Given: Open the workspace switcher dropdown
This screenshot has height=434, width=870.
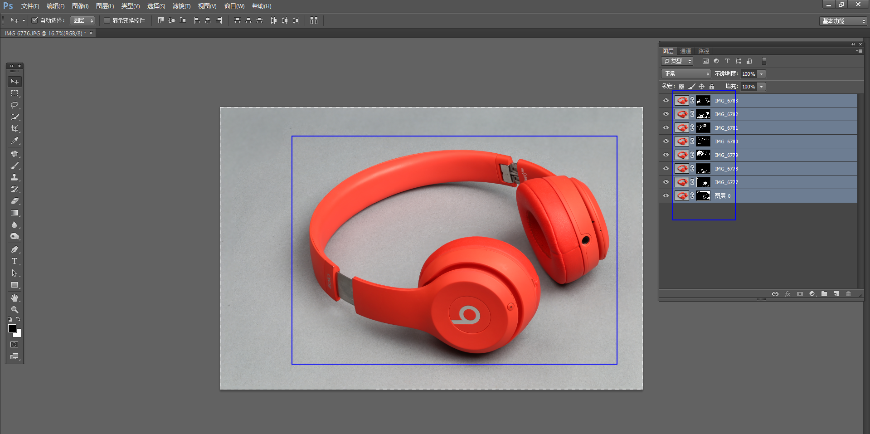Looking at the screenshot, I should click(x=843, y=21).
